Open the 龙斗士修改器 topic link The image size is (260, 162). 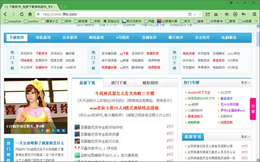coord(229,105)
